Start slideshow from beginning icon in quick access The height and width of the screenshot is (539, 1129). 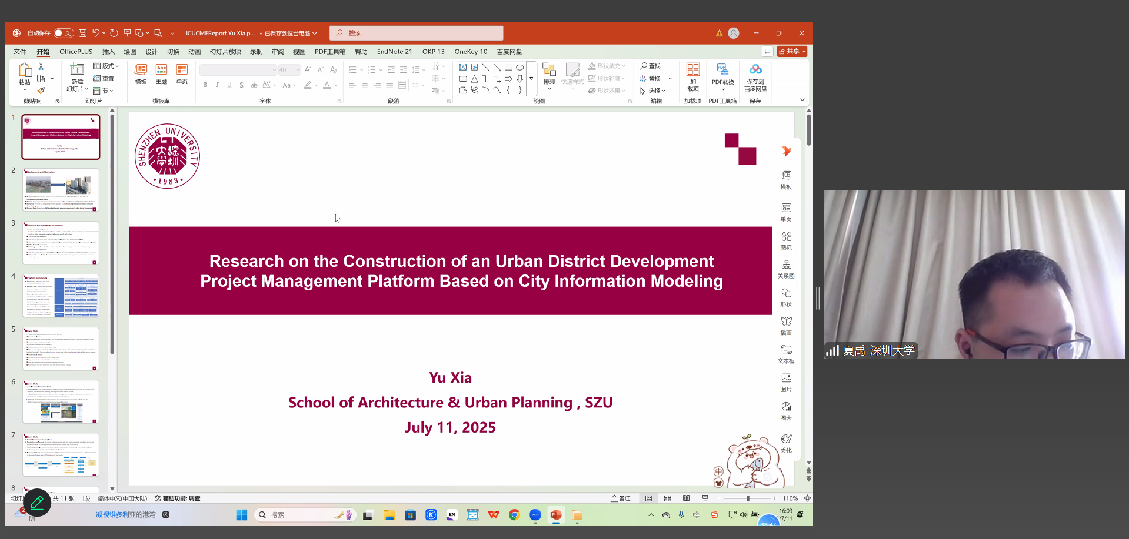(x=127, y=33)
